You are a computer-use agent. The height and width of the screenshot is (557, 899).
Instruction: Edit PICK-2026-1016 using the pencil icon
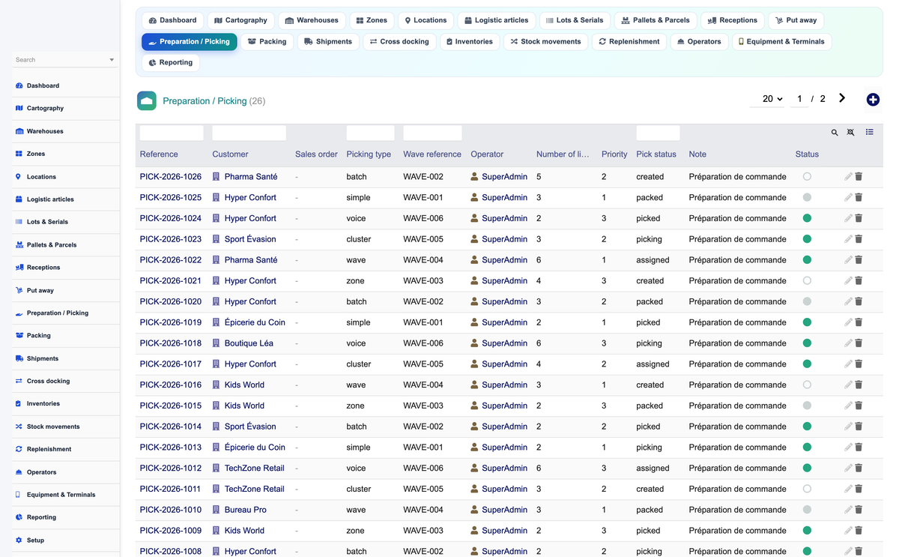(848, 385)
